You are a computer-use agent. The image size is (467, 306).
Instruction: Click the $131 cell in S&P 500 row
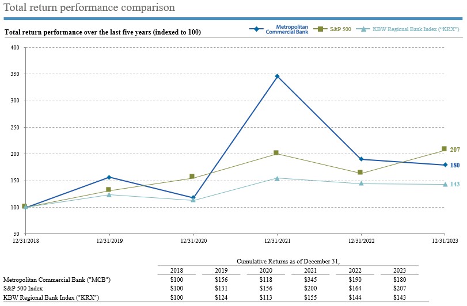[x=221, y=288]
